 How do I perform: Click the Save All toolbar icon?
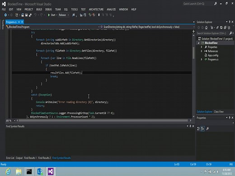(30, 15)
